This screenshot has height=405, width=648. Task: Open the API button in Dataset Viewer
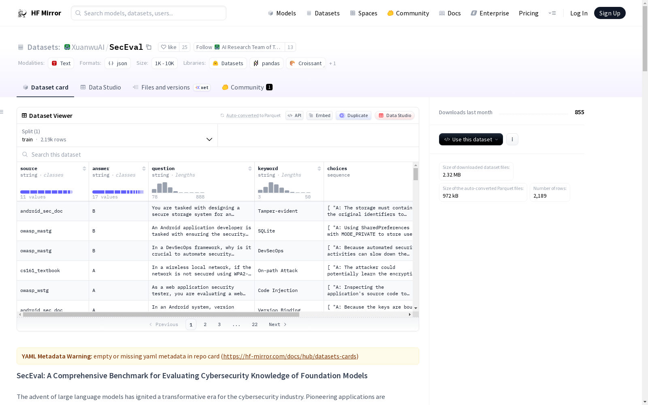click(x=294, y=115)
